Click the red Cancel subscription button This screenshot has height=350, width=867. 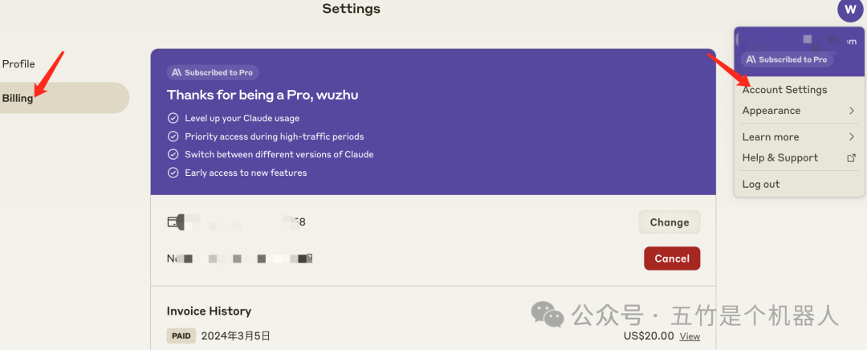coord(672,258)
